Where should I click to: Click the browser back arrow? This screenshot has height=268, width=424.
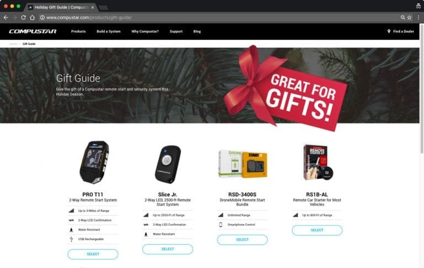point(6,18)
